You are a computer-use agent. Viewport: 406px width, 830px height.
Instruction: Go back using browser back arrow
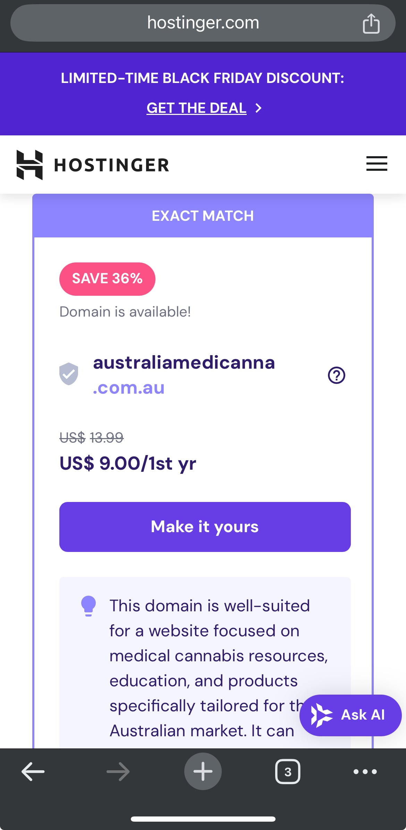pyautogui.click(x=33, y=771)
